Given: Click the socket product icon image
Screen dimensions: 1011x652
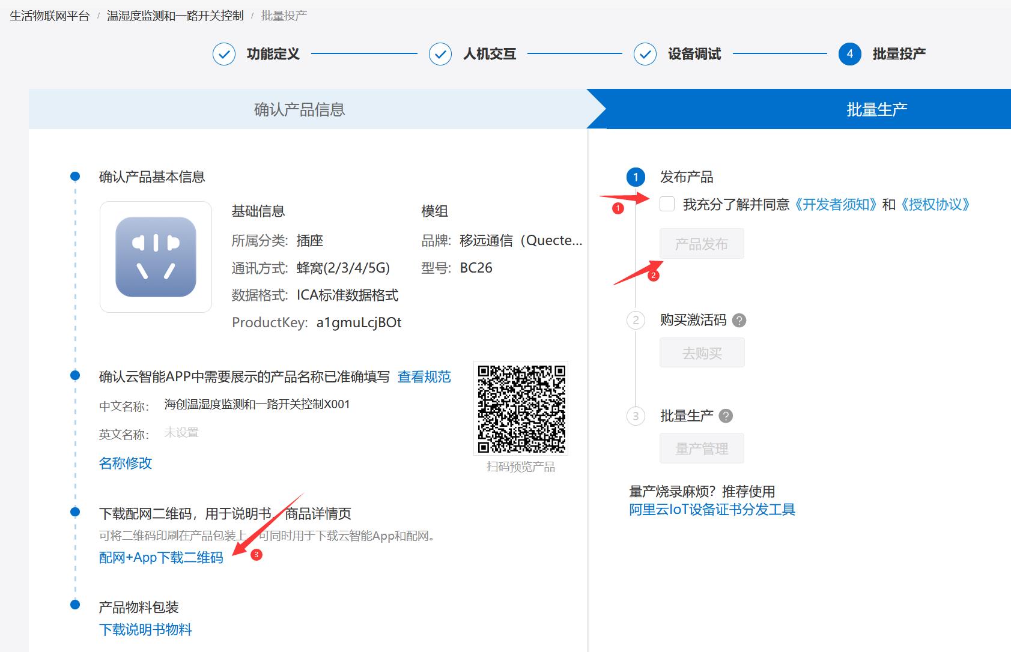Looking at the screenshot, I should point(156,257).
